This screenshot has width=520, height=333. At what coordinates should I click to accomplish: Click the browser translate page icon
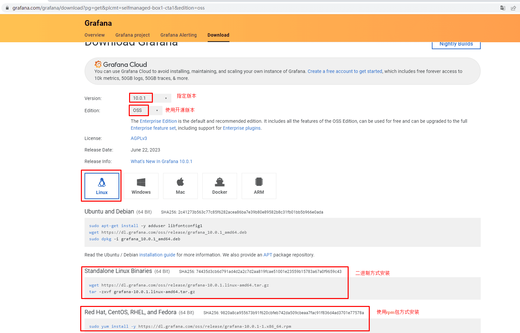pyautogui.click(x=503, y=8)
